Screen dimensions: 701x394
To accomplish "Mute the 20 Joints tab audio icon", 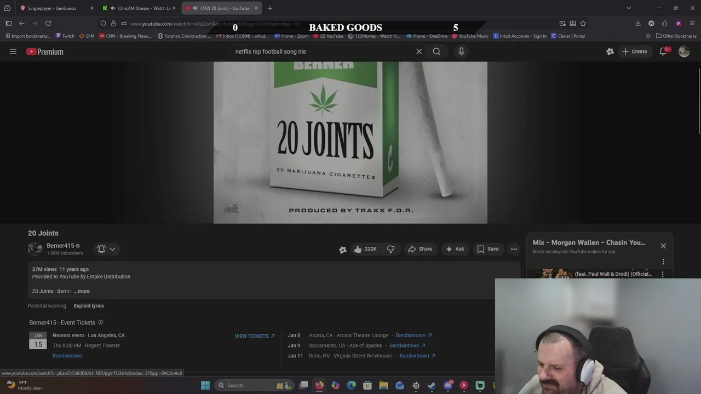I will point(195,8).
